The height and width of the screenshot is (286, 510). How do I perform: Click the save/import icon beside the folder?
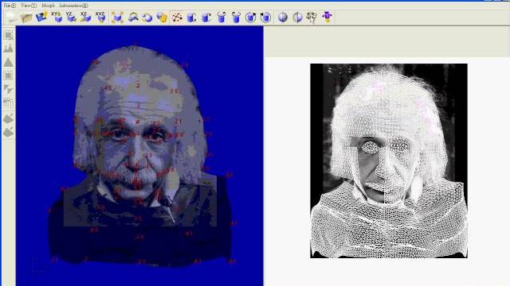pyautogui.click(x=41, y=17)
